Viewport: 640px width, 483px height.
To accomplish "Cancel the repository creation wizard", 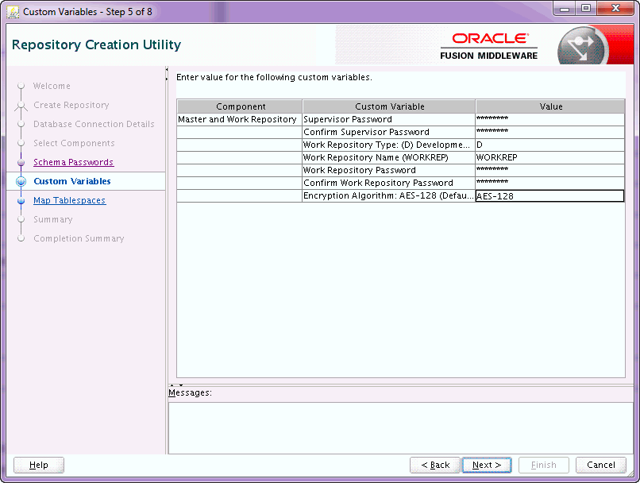I will pos(601,465).
